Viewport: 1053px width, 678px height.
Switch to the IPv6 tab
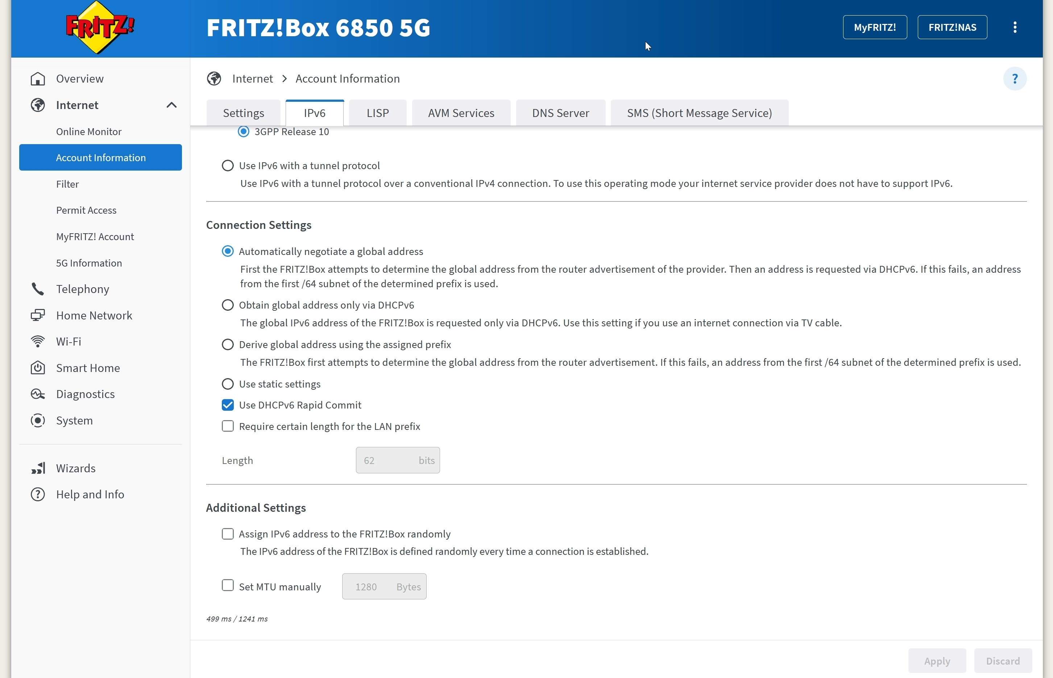(x=315, y=113)
